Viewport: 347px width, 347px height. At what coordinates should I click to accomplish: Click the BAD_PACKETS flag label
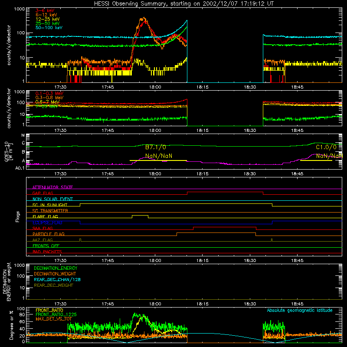[x=47, y=252]
